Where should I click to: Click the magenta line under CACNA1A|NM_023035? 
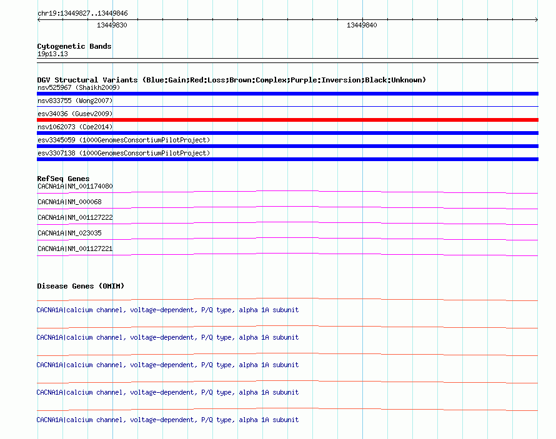click(287, 239)
